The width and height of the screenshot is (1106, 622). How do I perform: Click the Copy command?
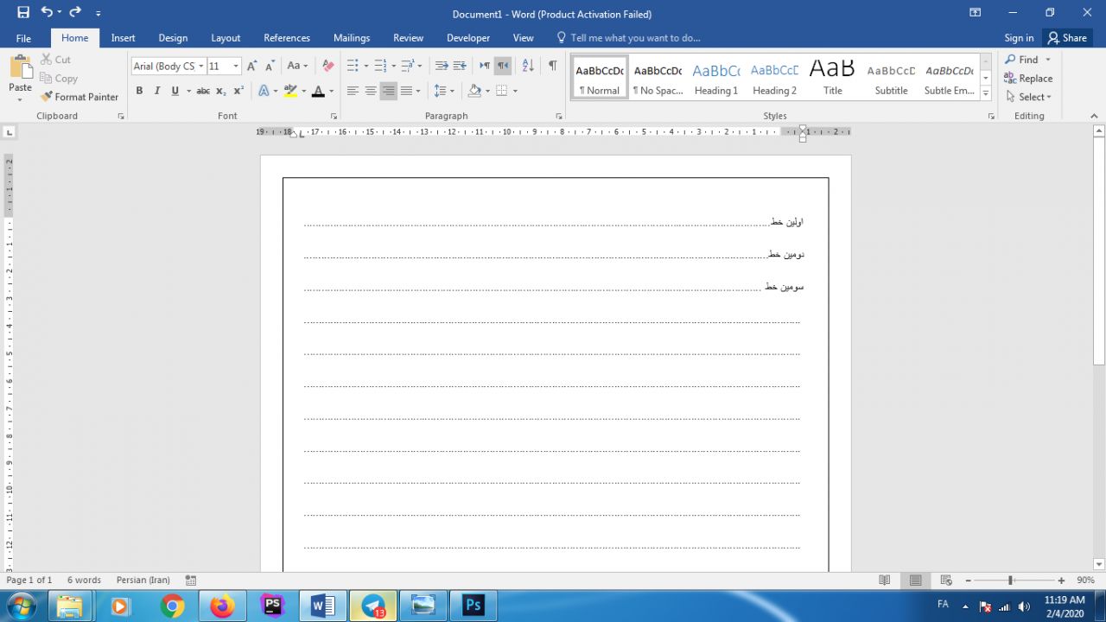tap(59, 78)
